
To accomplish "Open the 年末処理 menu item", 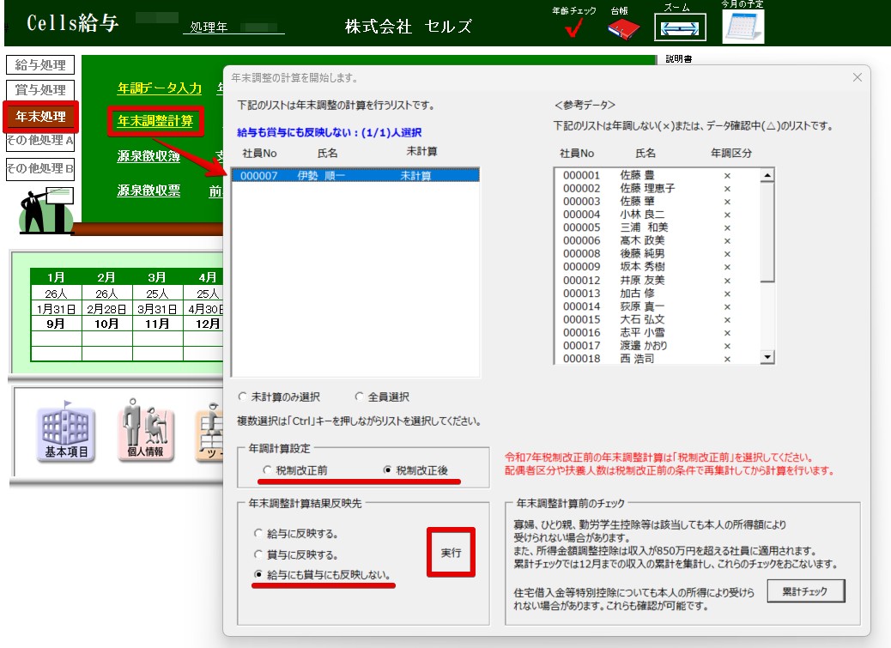I will [40, 117].
